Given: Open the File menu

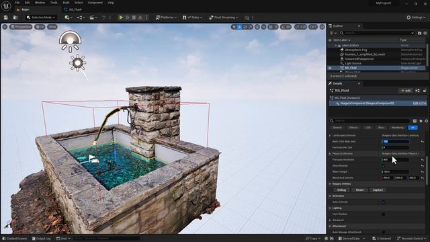Looking at the screenshot, I should coord(17,3).
